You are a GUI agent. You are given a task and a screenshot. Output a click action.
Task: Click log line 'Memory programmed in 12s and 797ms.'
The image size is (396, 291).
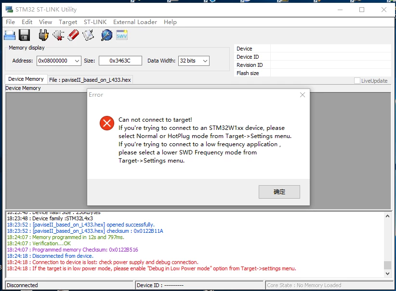click(66, 237)
